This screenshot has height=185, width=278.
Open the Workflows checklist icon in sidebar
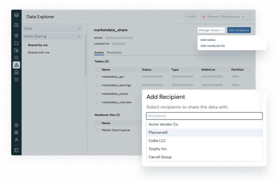click(16, 80)
